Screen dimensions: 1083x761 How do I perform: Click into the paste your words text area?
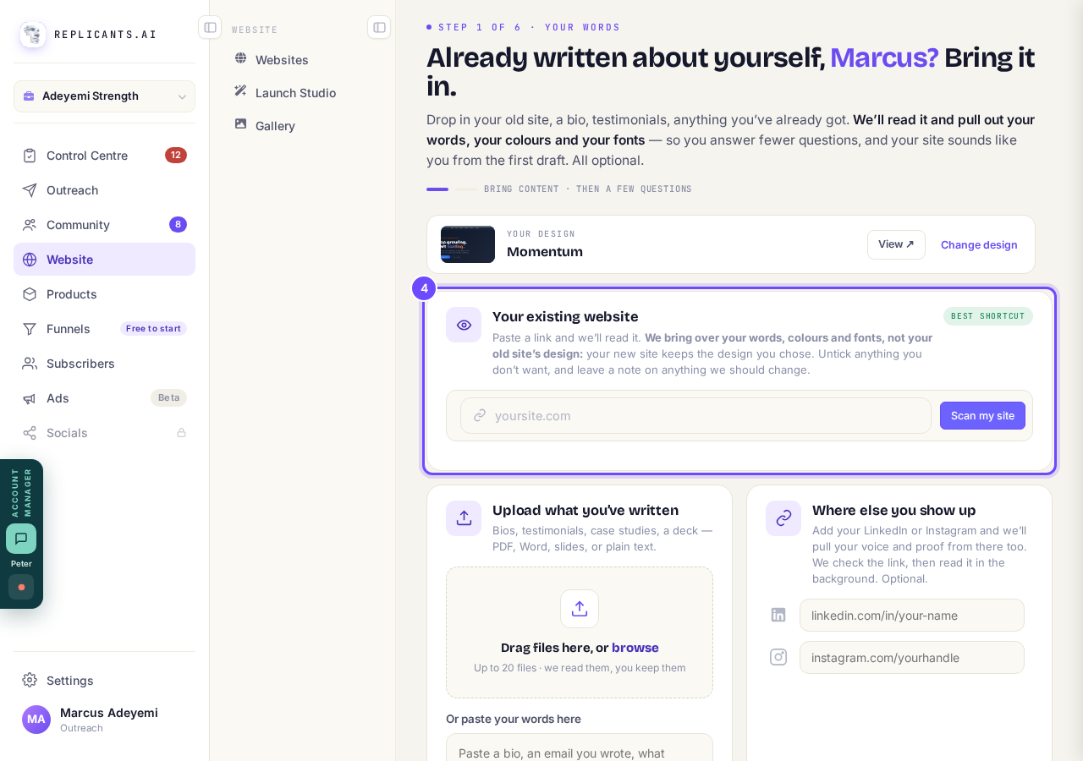click(x=580, y=747)
